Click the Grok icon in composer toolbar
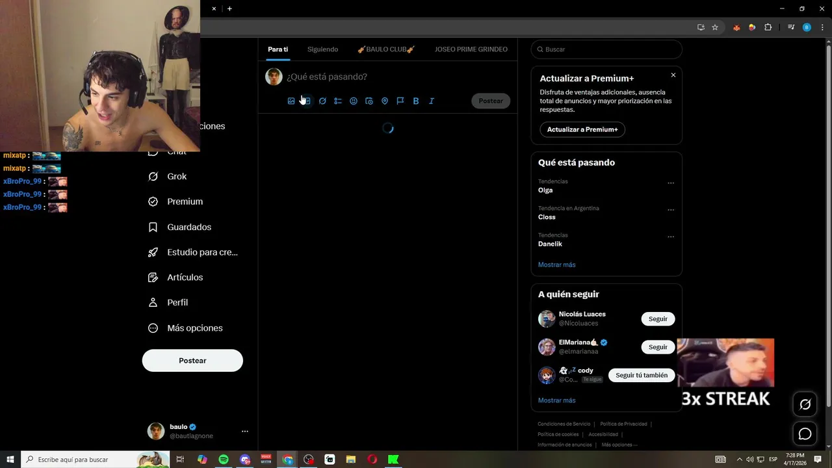832x468 pixels. (322, 101)
